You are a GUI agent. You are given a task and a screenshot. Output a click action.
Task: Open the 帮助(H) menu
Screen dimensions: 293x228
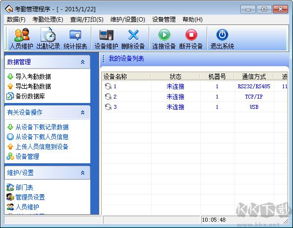(x=193, y=20)
